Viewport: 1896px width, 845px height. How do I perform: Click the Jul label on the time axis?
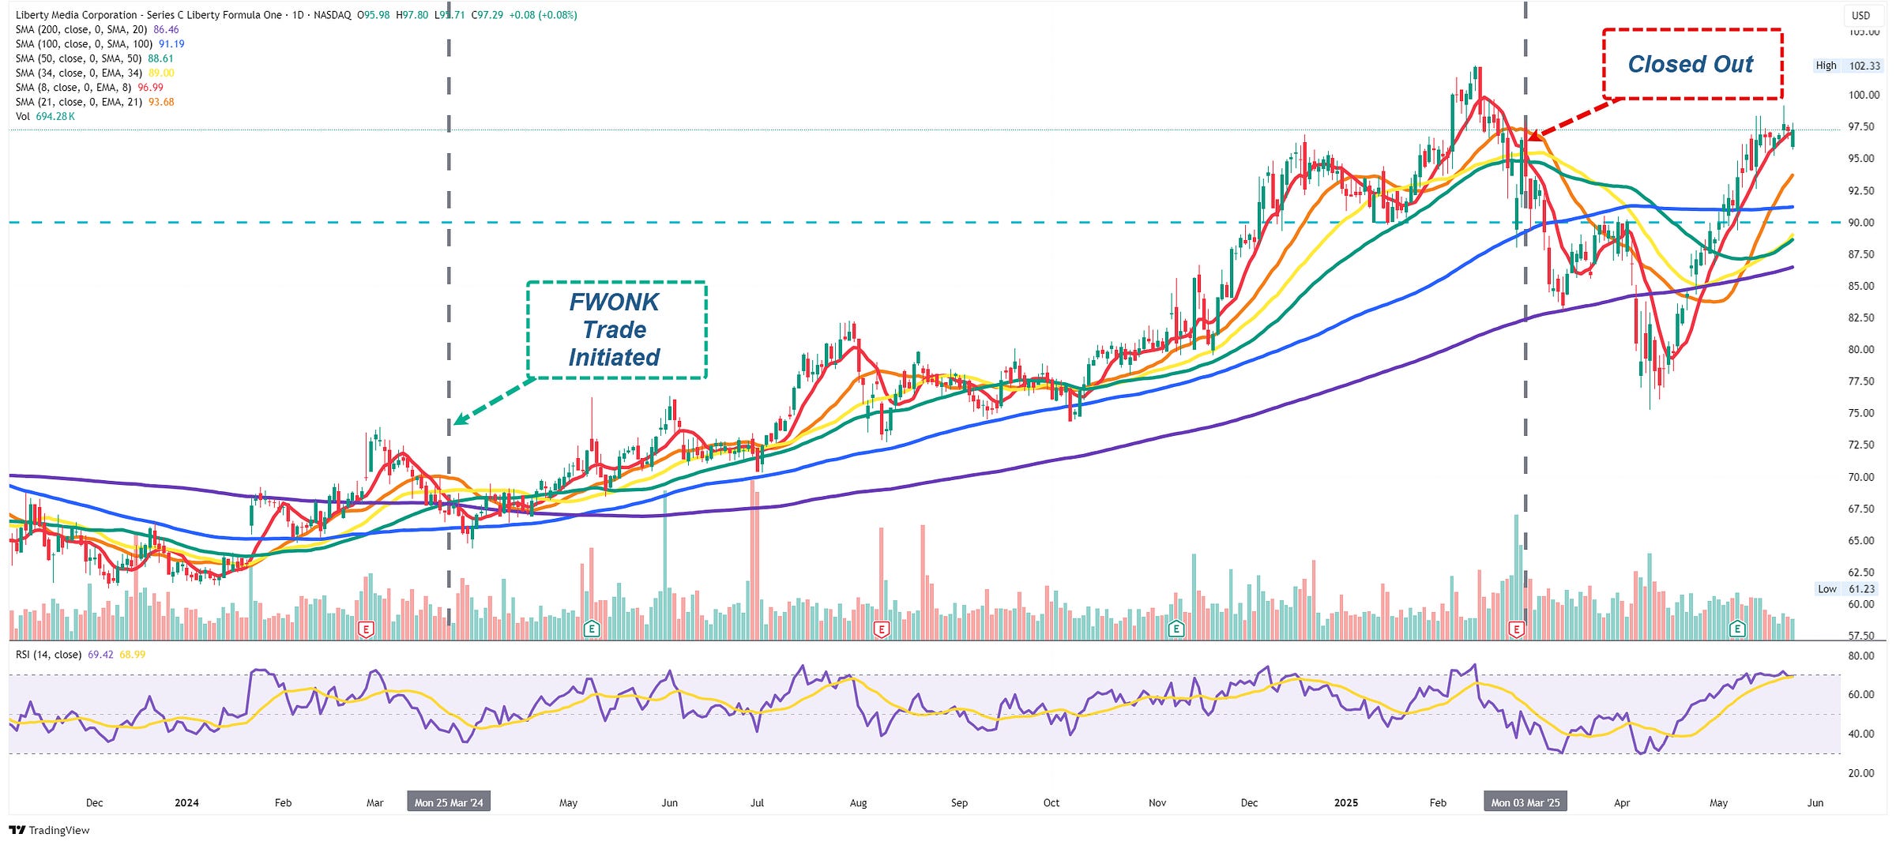point(757,802)
